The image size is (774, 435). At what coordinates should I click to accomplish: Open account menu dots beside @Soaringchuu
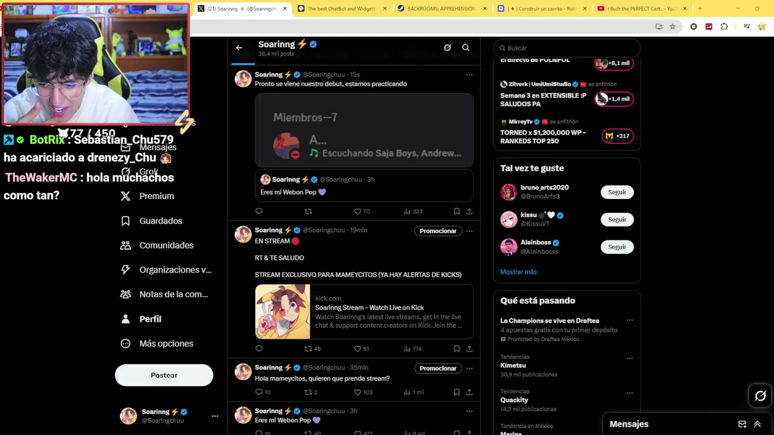coord(215,416)
